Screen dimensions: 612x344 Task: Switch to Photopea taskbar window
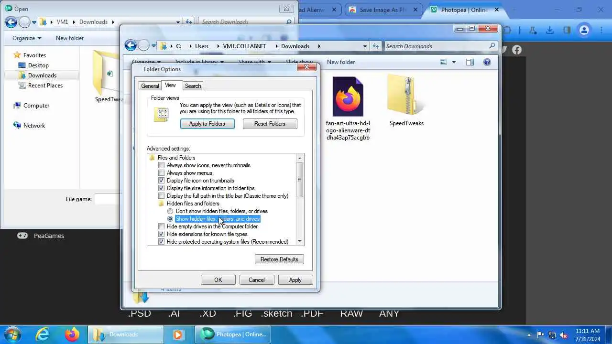[233, 334]
